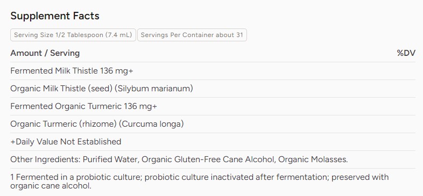
Task: Click the Organic Gluten-Free Cane Alcohol text
Action: click(x=207, y=159)
